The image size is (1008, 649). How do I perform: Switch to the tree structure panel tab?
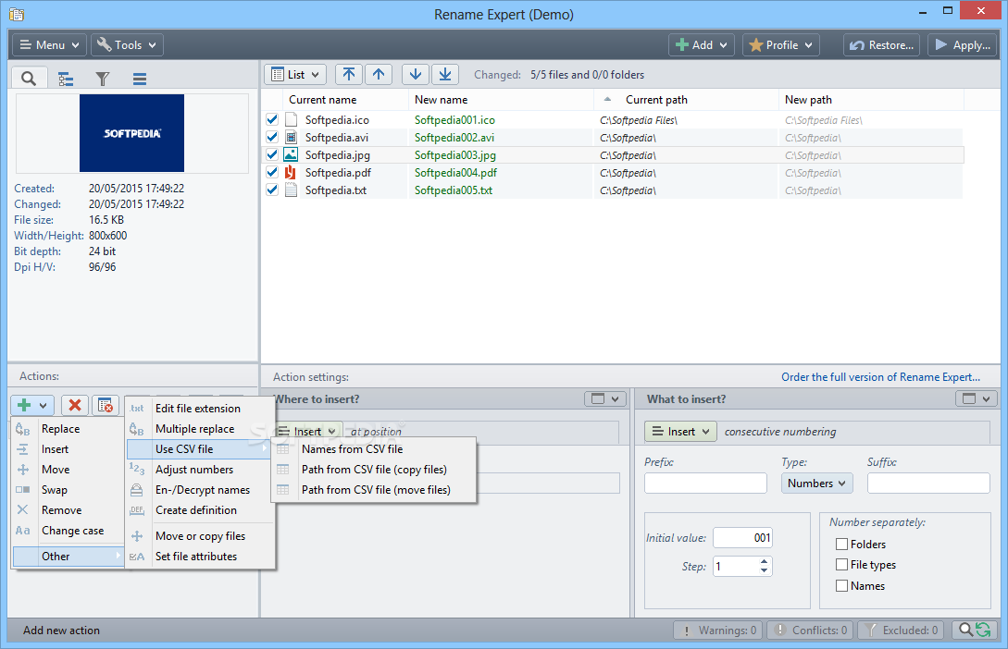click(x=66, y=79)
